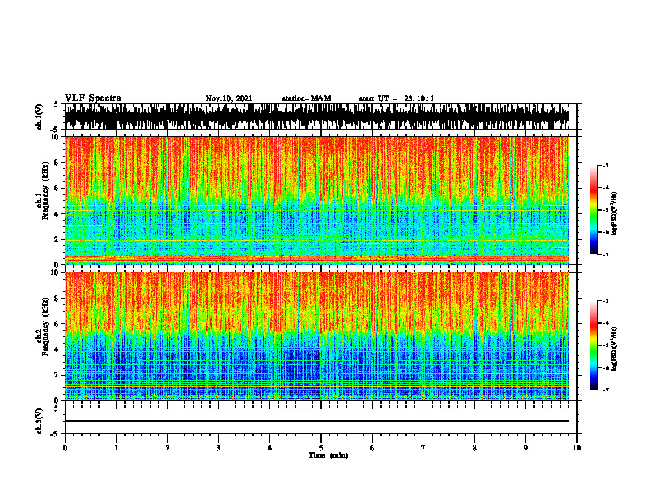Click the 'start UT = 23:10:1' header text

pyautogui.click(x=396, y=98)
